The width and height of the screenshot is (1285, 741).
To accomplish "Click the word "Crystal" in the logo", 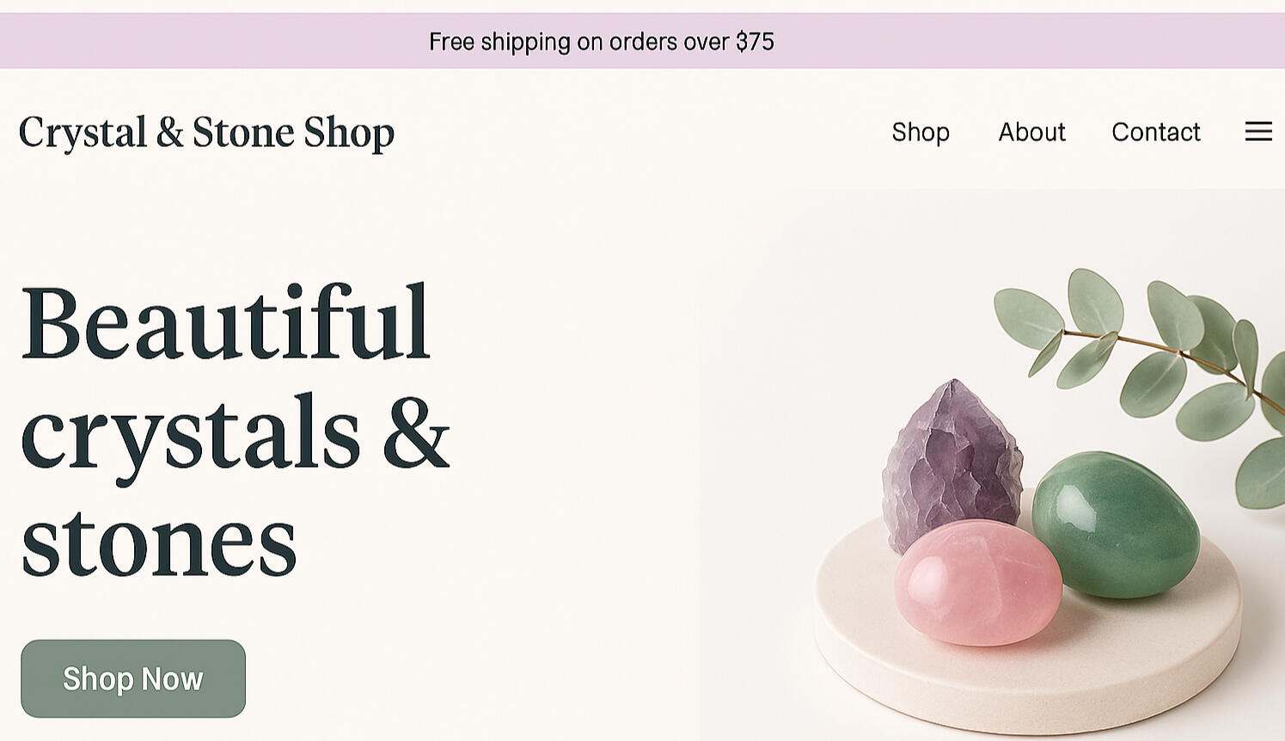I will (83, 132).
